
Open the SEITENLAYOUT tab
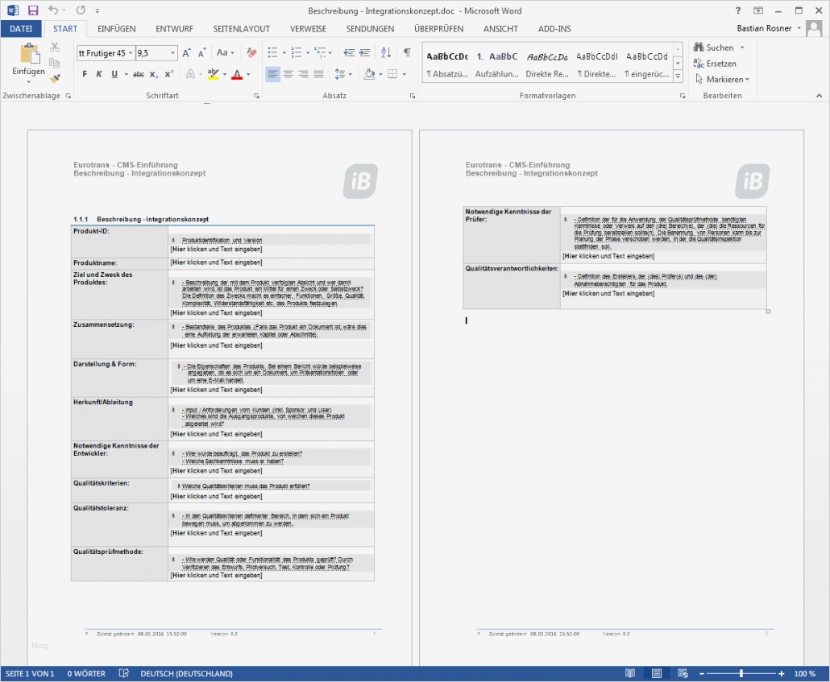click(242, 29)
